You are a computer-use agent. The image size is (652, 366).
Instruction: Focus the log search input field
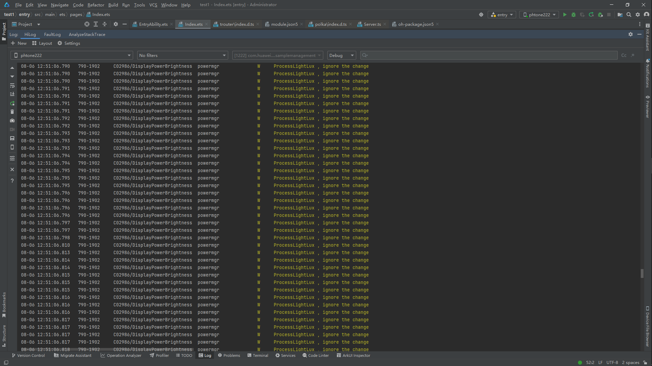[489, 55]
